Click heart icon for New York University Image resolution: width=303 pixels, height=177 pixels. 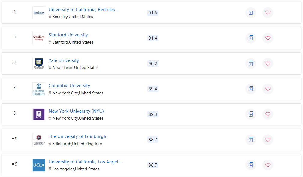(x=268, y=114)
